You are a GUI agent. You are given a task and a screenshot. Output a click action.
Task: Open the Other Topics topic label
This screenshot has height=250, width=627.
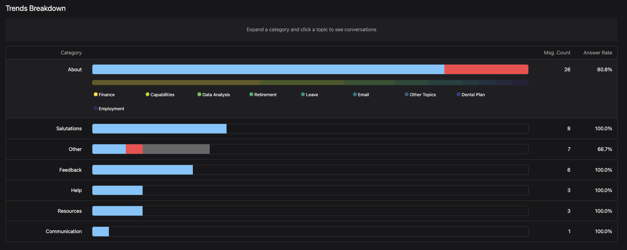coord(423,95)
